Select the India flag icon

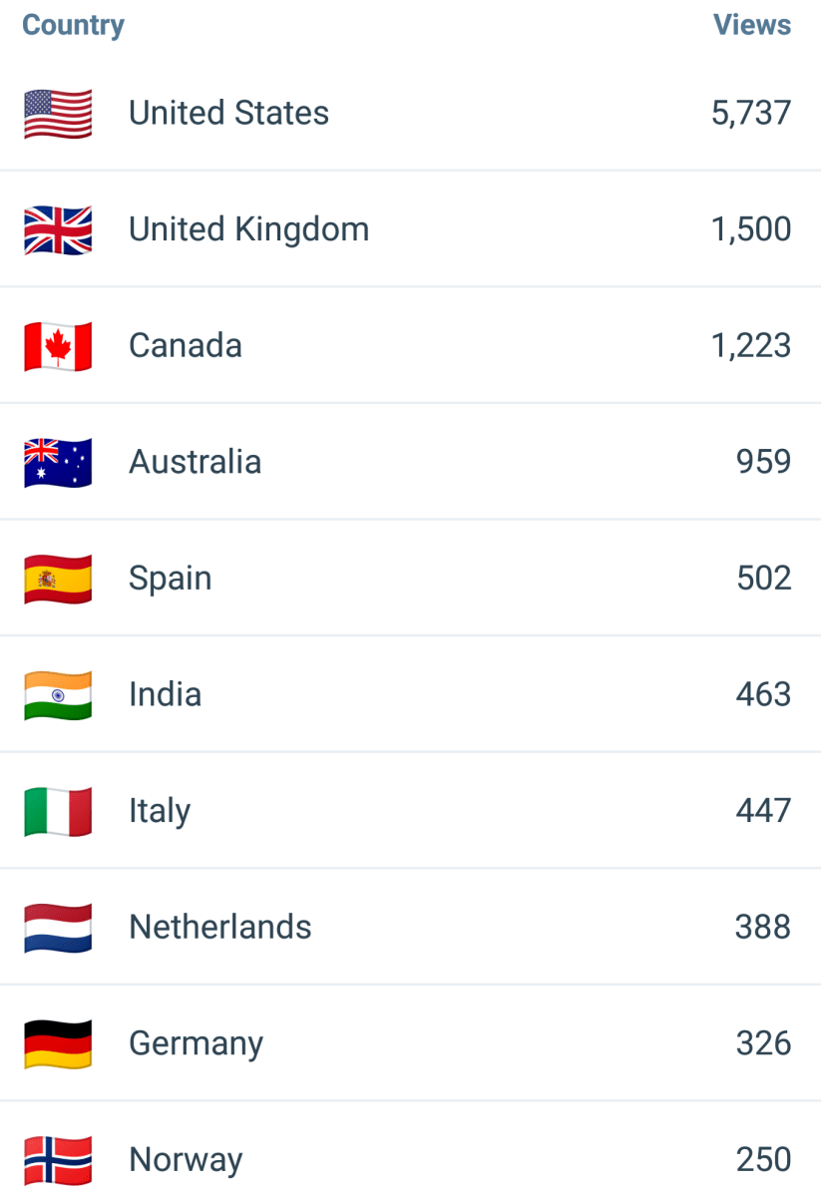[58, 695]
